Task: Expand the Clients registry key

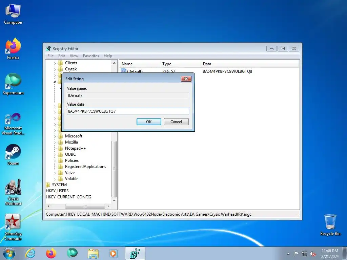Action: 55,63
